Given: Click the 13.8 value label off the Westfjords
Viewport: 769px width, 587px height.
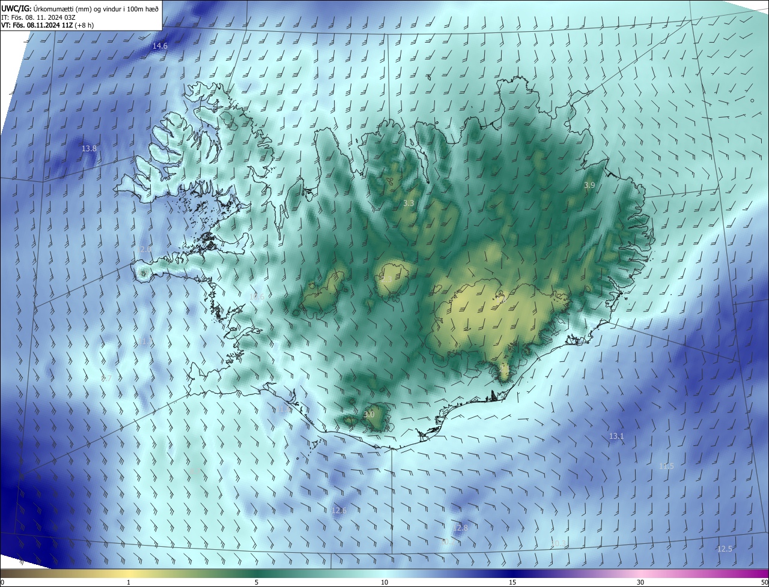Looking at the screenshot, I should (x=89, y=148).
